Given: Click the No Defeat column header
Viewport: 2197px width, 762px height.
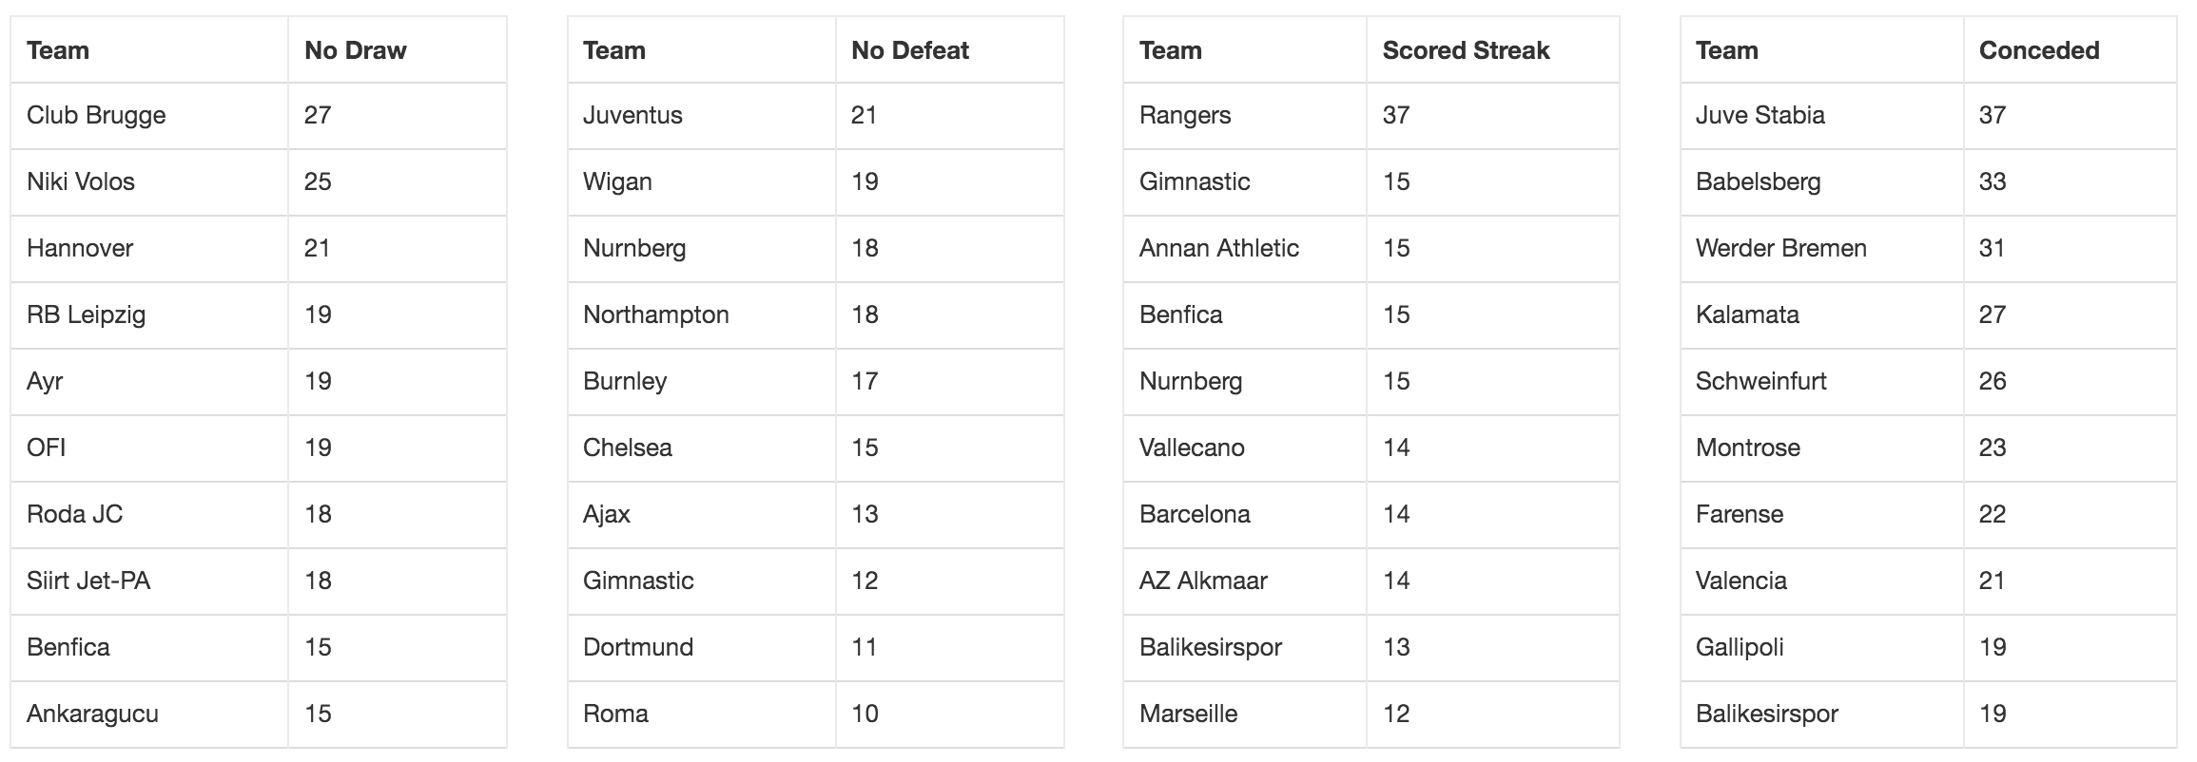Looking at the screenshot, I should pyautogui.click(x=949, y=50).
